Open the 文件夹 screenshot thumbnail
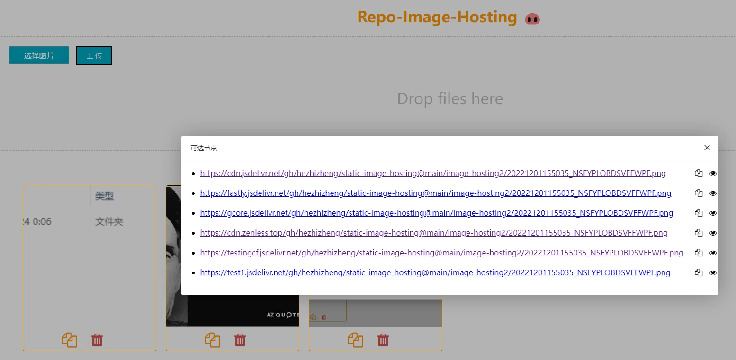This screenshot has height=360, width=736. [90, 256]
